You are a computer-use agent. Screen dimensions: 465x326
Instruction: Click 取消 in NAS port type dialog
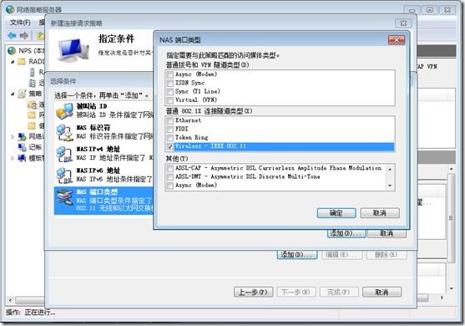[380, 213]
